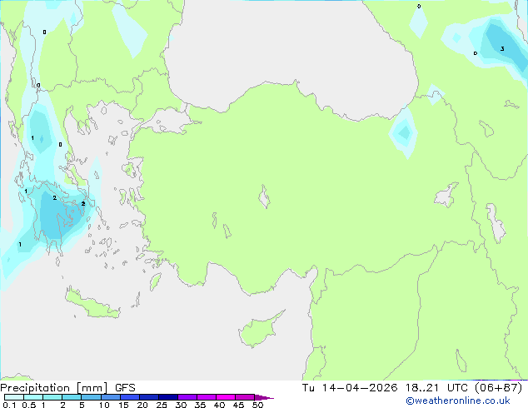Click the '50' legend scale label
The width and height of the screenshot is (528, 408).
tap(257, 405)
